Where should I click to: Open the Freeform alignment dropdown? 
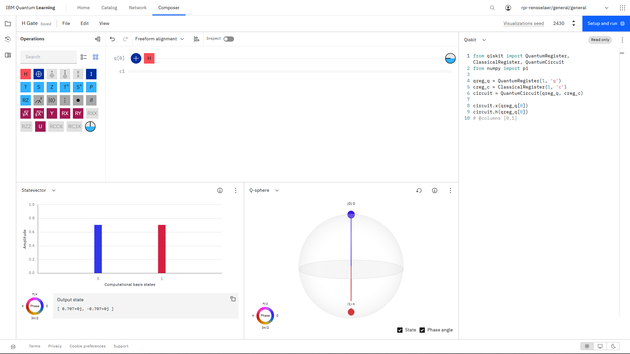(x=160, y=39)
